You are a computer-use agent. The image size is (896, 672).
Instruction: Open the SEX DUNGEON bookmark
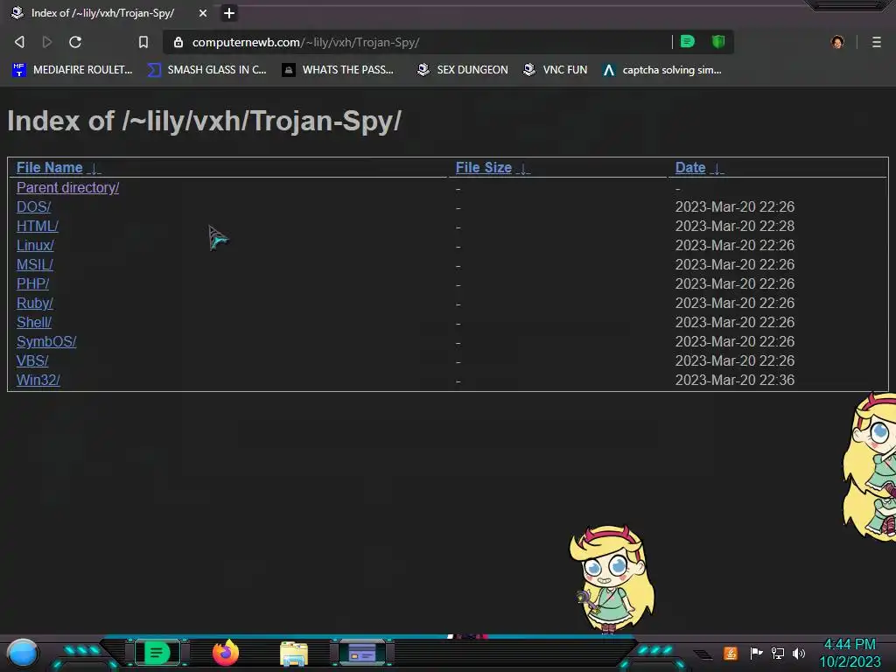pyautogui.click(x=462, y=70)
